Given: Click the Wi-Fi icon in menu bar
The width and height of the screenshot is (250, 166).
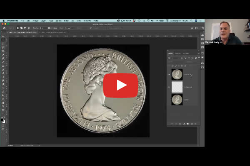Looking at the screenshot, I should pyautogui.click(x=148, y=21).
